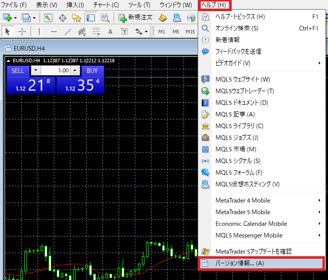Open the ツール (T) menu
This screenshot has height=280, width=328.
point(139,5)
